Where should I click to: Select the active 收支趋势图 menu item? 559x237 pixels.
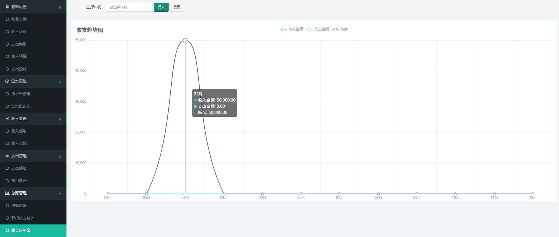[33, 231]
